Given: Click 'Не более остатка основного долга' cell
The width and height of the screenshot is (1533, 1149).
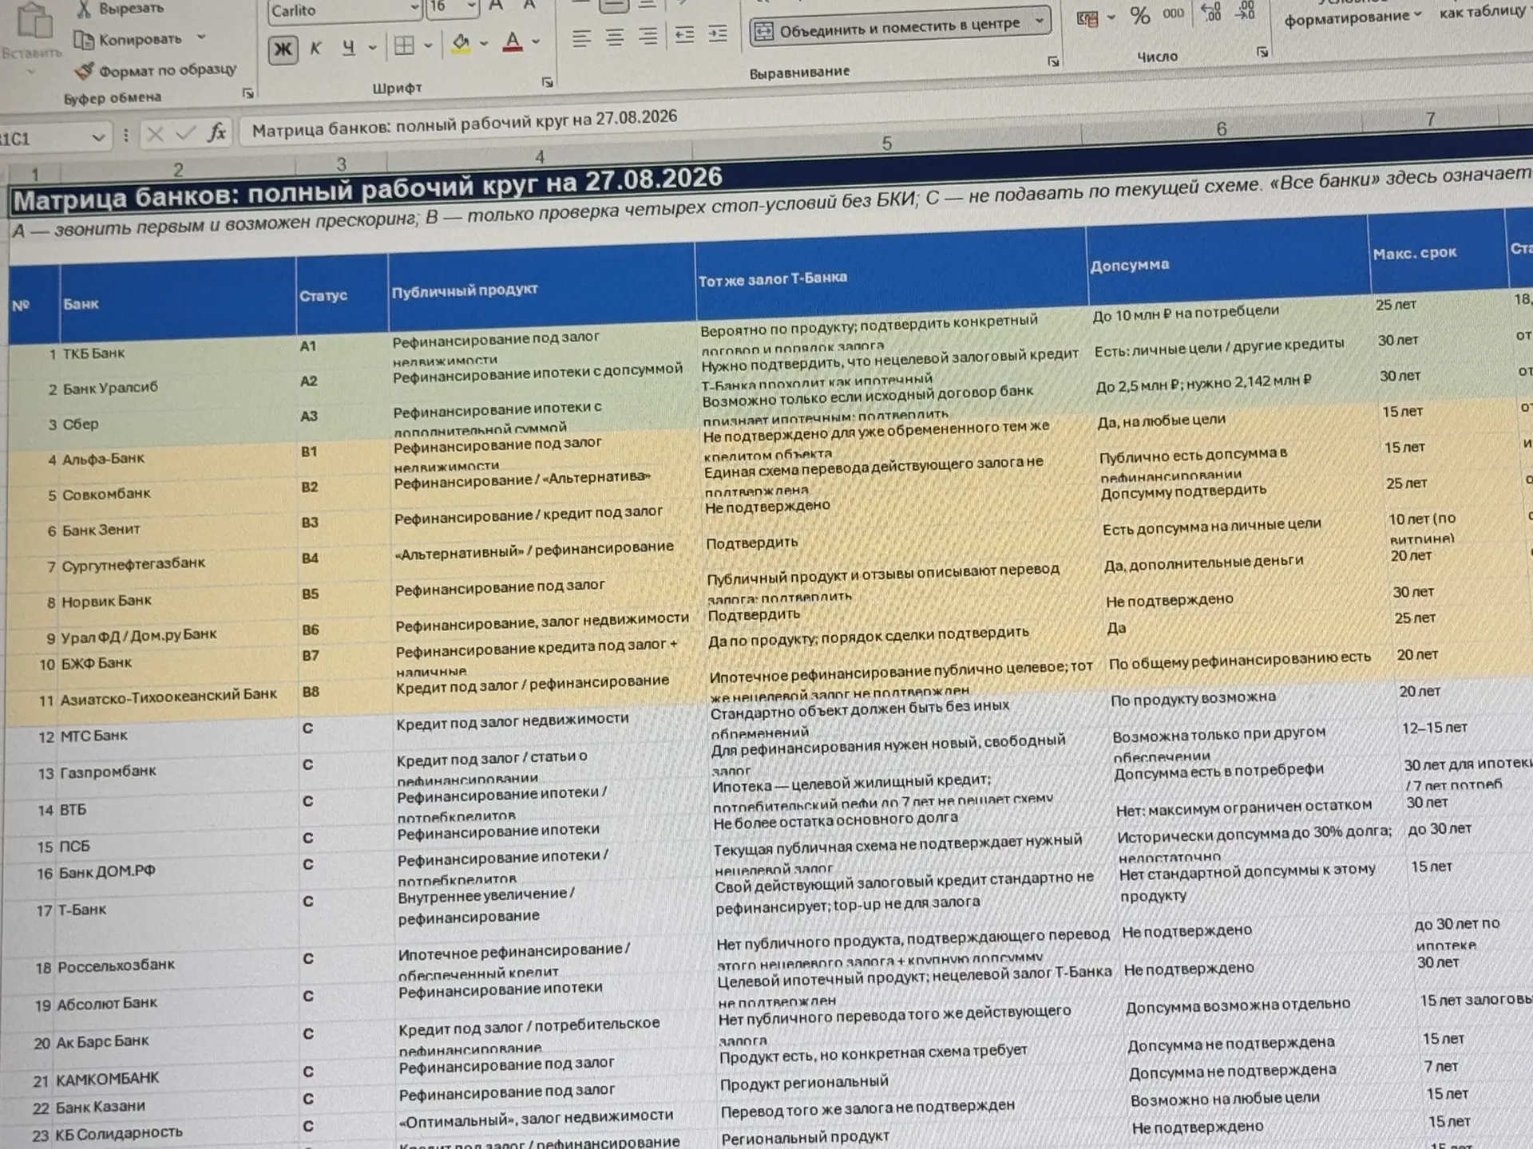Looking at the screenshot, I should (x=910, y=819).
